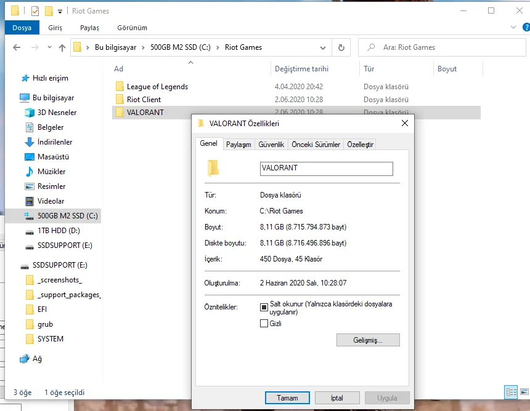The width and height of the screenshot is (530, 411).
Task: Open the address bar history dropdown
Action: (323, 47)
